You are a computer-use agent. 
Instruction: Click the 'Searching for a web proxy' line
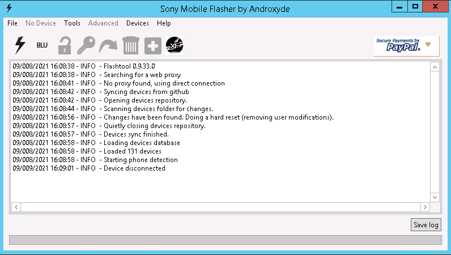[97, 75]
